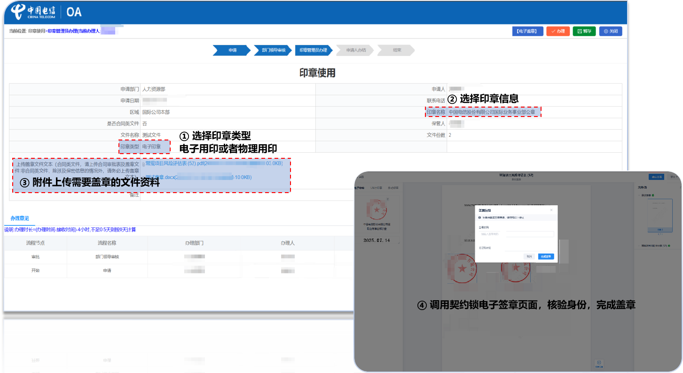This screenshot has height=373, width=683.
Task: Click the green 暂存 save button
Action: [584, 31]
